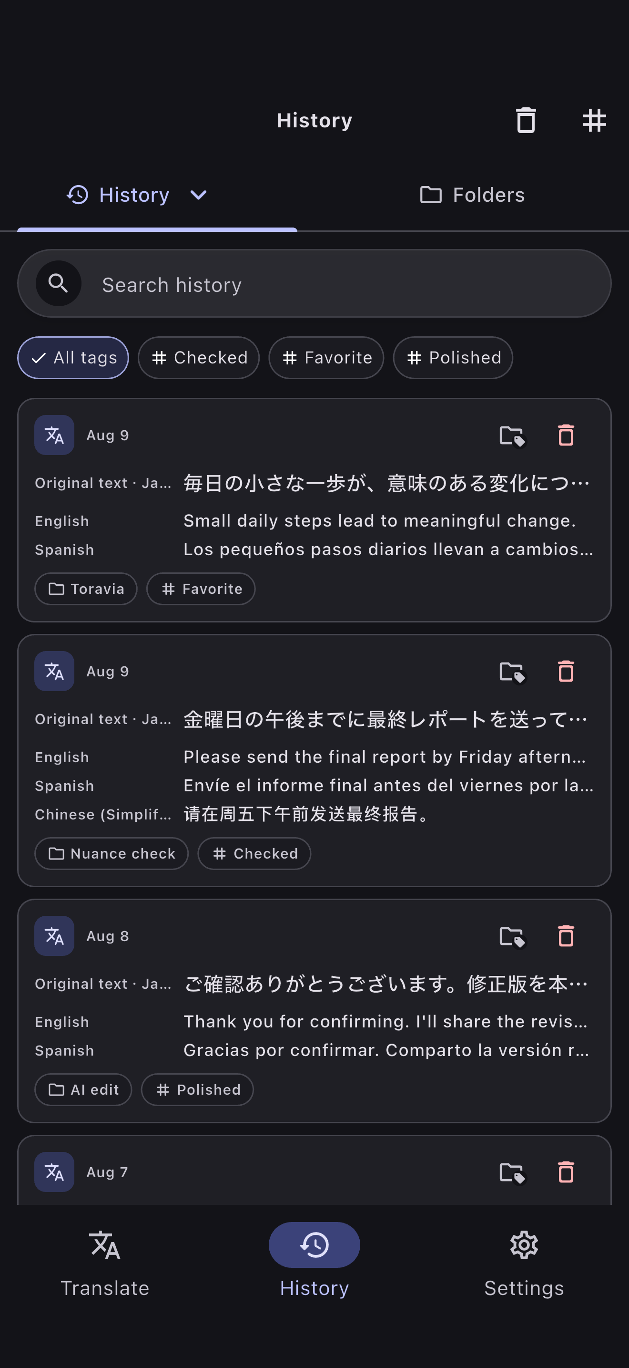Click the Search history field
The height and width of the screenshot is (1368, 629).
[x=314, y=284]
